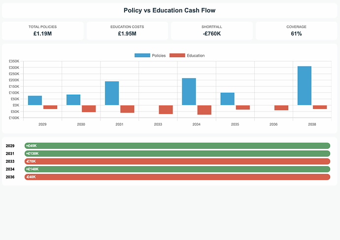
Task: Open the Total Policies £1.19M card
Action: 42,31
